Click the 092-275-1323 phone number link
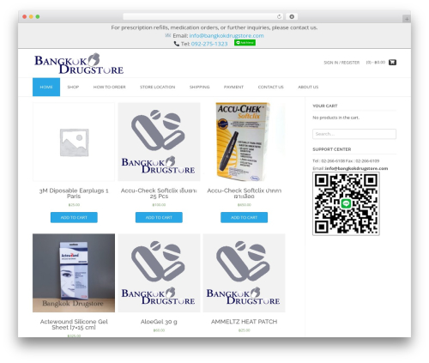This screenshot has height=363, width=429. click(x=209, y=44)
